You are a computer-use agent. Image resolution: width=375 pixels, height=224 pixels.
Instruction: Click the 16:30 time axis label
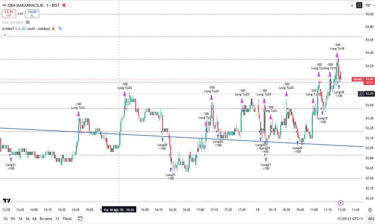point(172,210)
